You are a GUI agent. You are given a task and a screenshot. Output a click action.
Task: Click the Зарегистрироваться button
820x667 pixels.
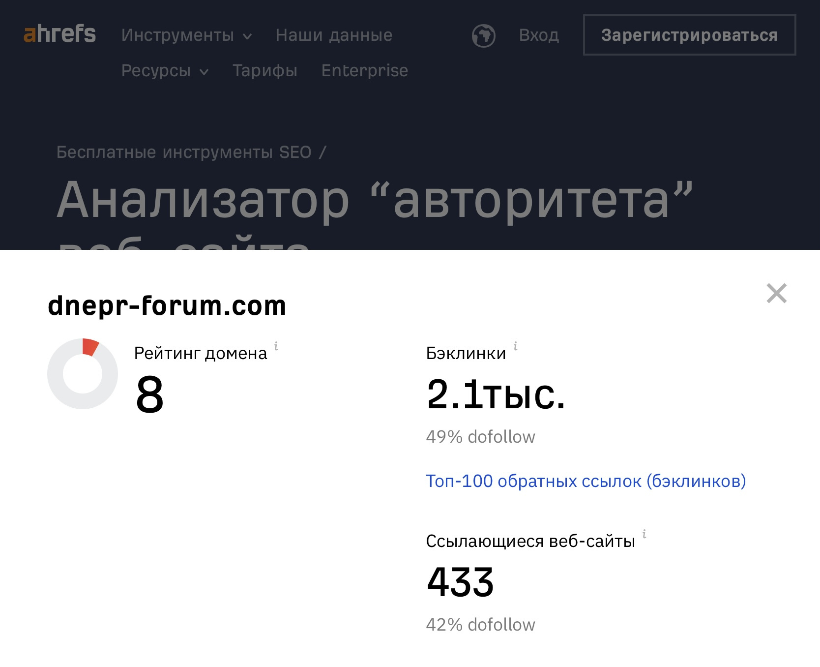tap(689, 35)
